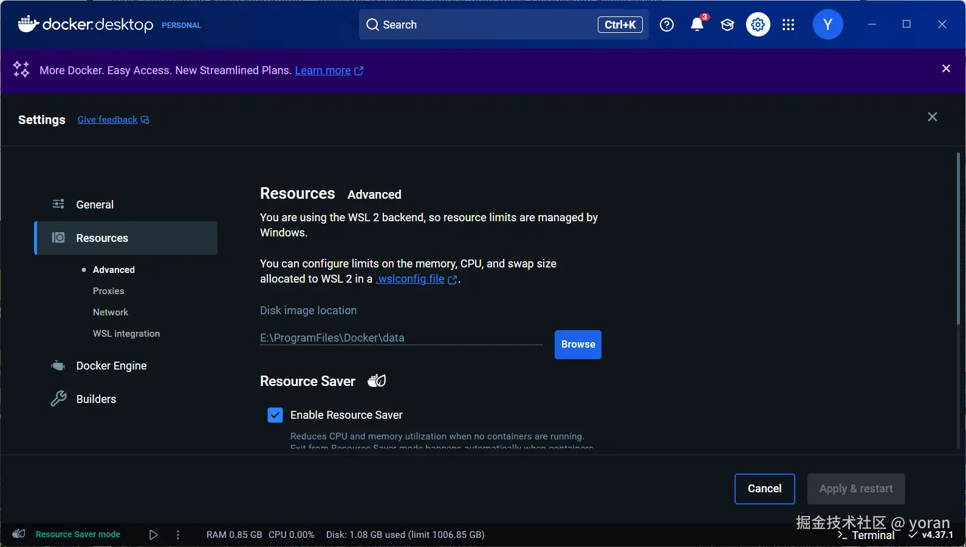
Task: Open the Y account avatar
Action: (x=827, y=24)
